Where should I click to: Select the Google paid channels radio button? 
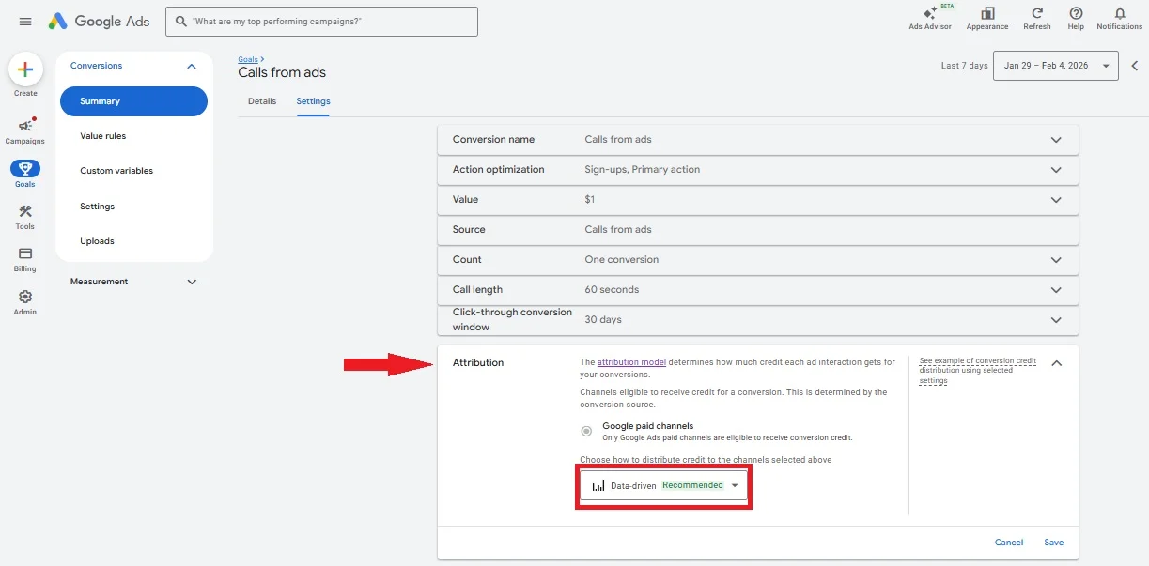click(585, 431)
